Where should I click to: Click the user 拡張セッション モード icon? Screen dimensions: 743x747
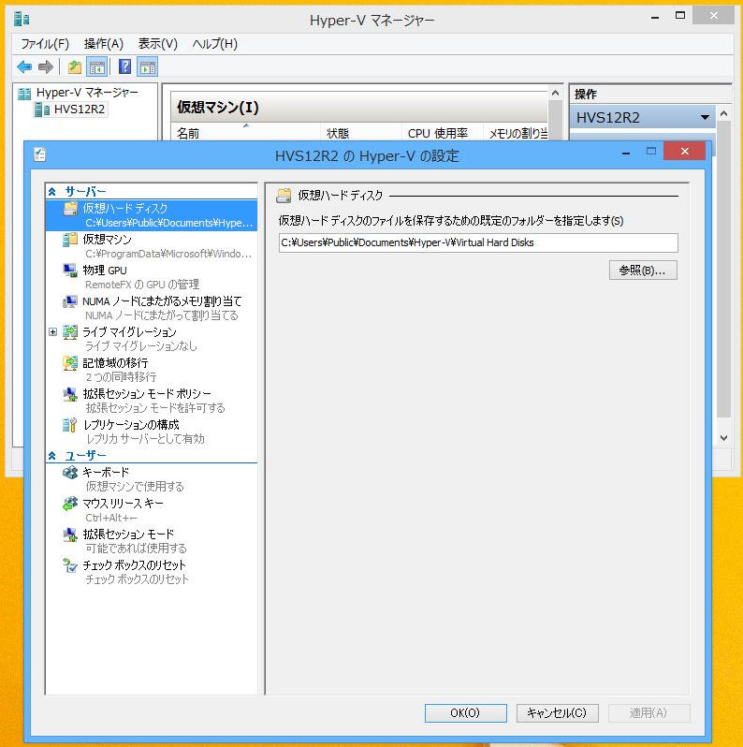[x=70, y=535]
